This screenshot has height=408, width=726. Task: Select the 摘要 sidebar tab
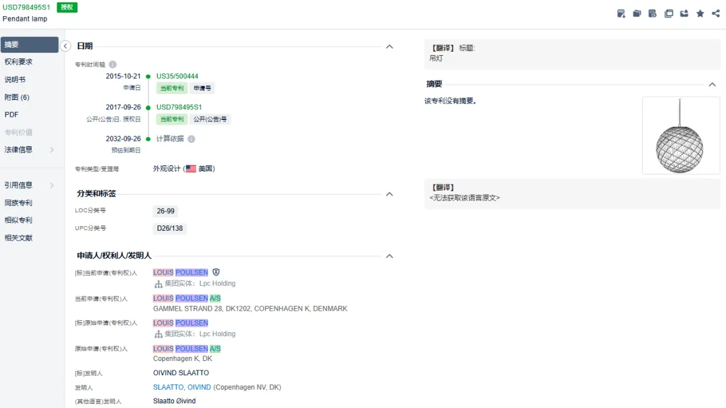click(30, 45)
